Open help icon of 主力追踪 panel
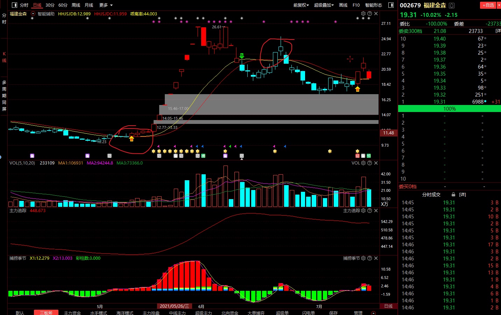 click(x=369, y=211)
